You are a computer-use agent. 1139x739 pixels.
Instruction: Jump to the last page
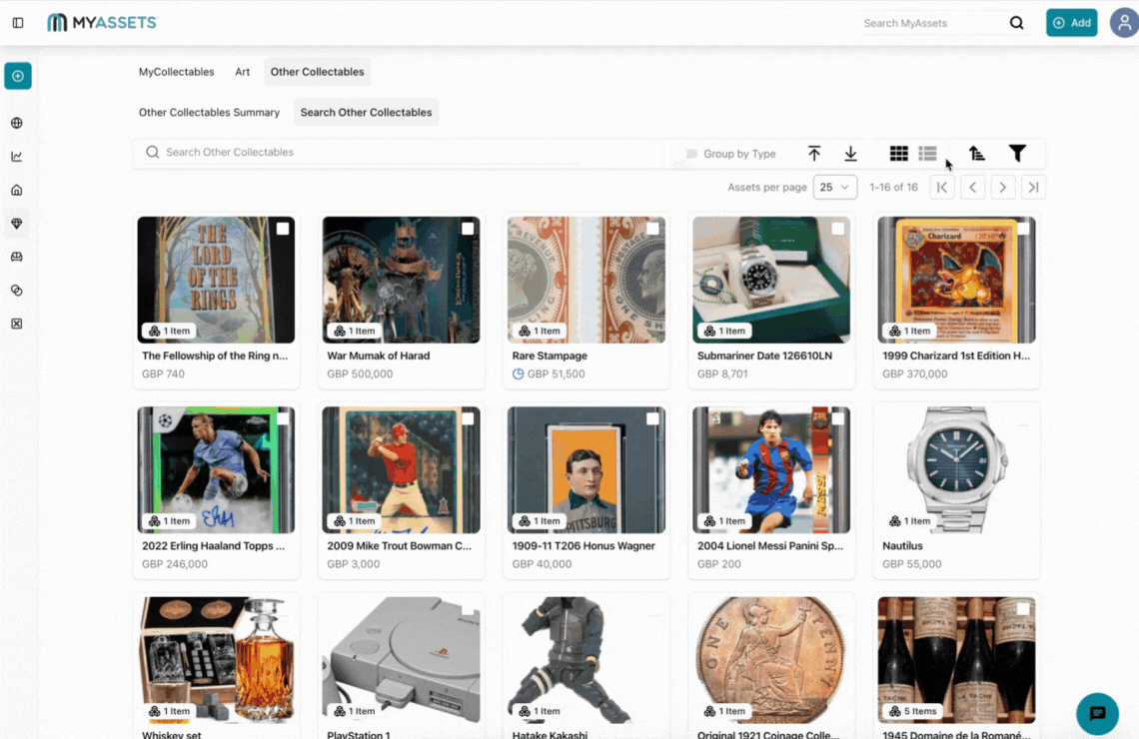click(1033, 187)
